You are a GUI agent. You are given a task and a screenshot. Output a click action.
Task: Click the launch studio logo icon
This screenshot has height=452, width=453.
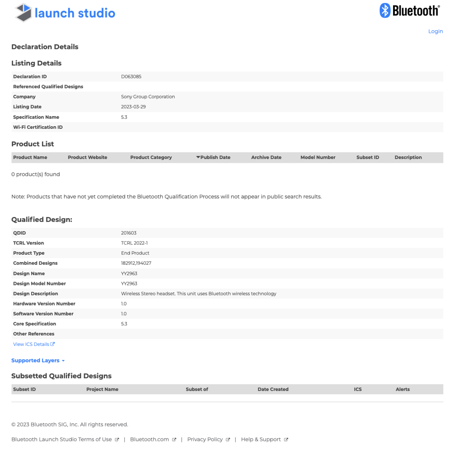[23, 12]
